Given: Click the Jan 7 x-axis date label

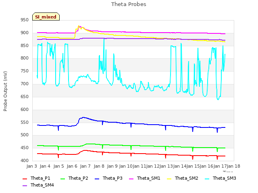Looking at the screenshot, I should [x=85, y=166].
